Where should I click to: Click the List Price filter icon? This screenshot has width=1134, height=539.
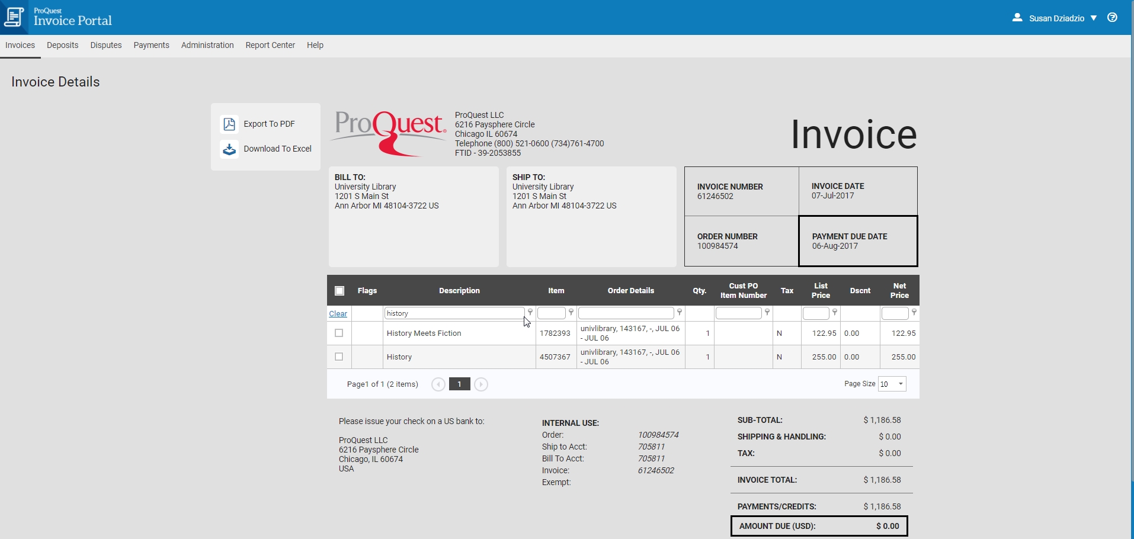835,312
